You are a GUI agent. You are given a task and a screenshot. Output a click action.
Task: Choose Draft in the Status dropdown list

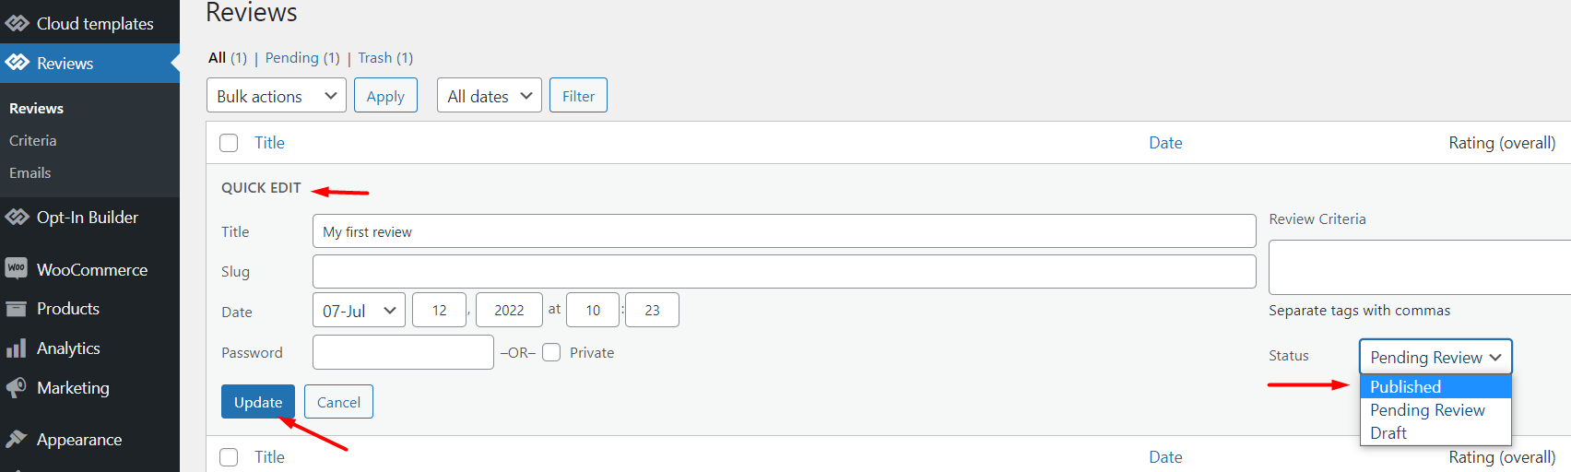(x=1435, y=432)
